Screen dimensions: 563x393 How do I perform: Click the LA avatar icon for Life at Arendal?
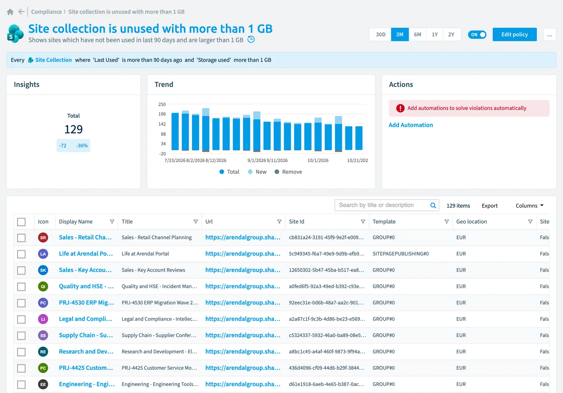(x=43, y=254)
